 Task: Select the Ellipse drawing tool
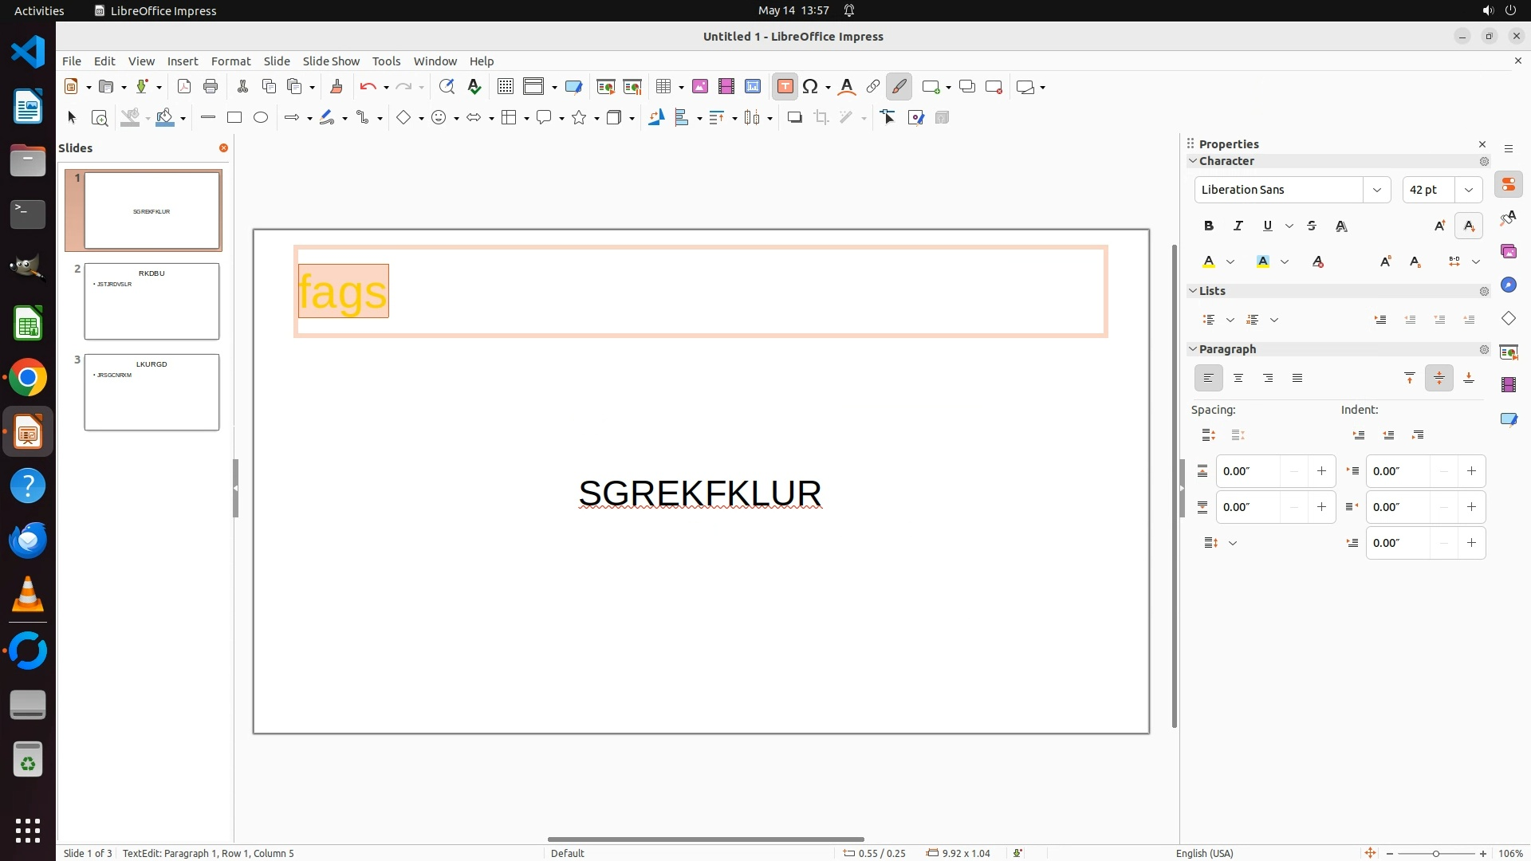261,118
